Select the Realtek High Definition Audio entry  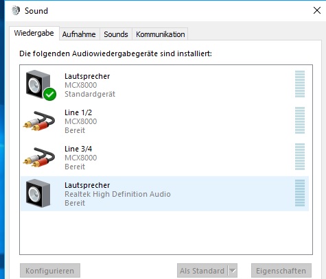click(x=165, y=193)
